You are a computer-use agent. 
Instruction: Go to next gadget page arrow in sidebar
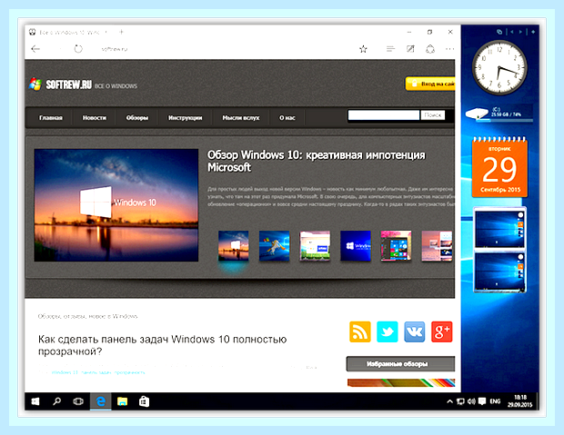point(520,32)
